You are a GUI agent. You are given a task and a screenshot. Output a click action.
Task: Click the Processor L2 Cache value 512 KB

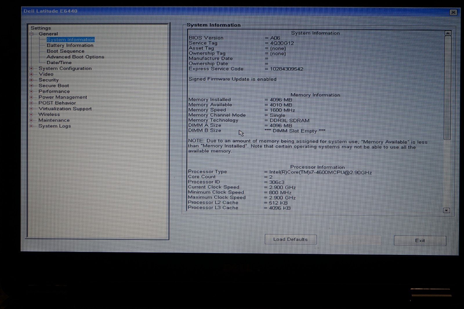click(278, 203)
